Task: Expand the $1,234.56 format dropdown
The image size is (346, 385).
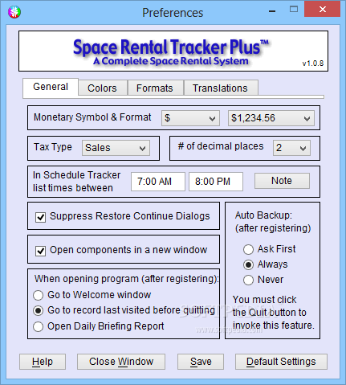Action: 271,118
